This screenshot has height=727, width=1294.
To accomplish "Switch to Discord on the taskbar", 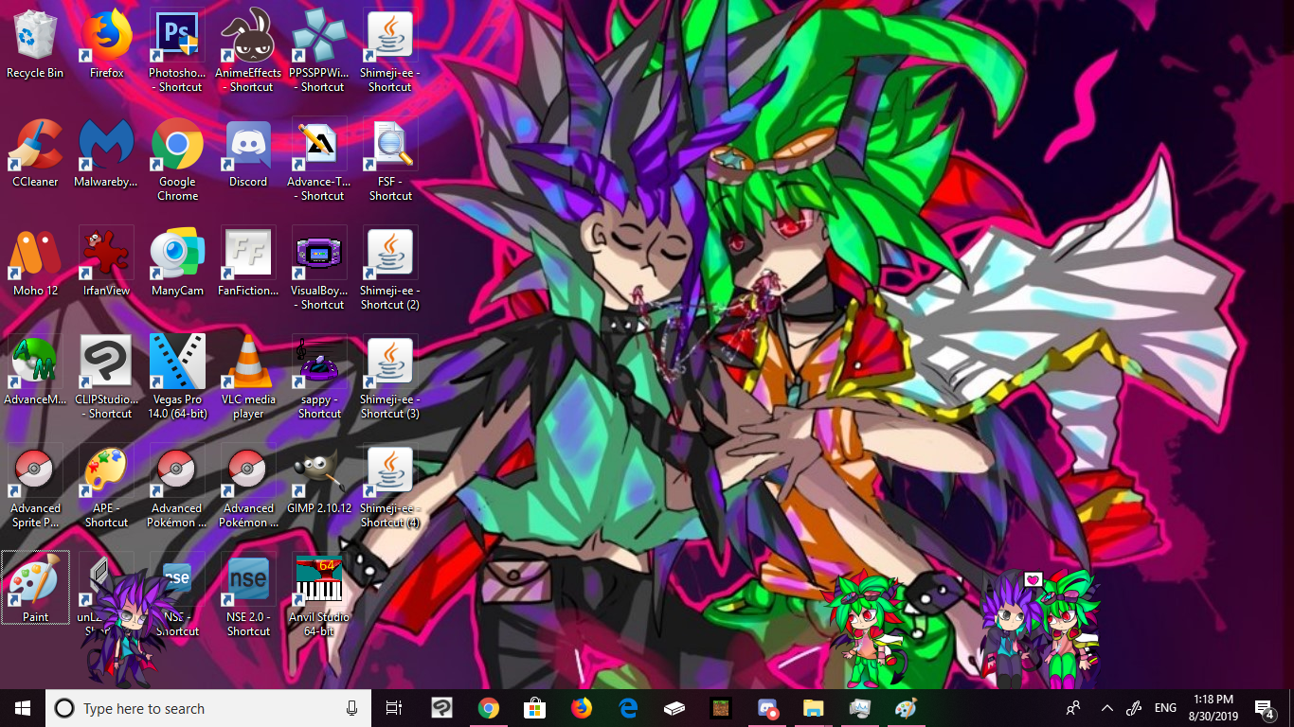I will coord(767,708).
